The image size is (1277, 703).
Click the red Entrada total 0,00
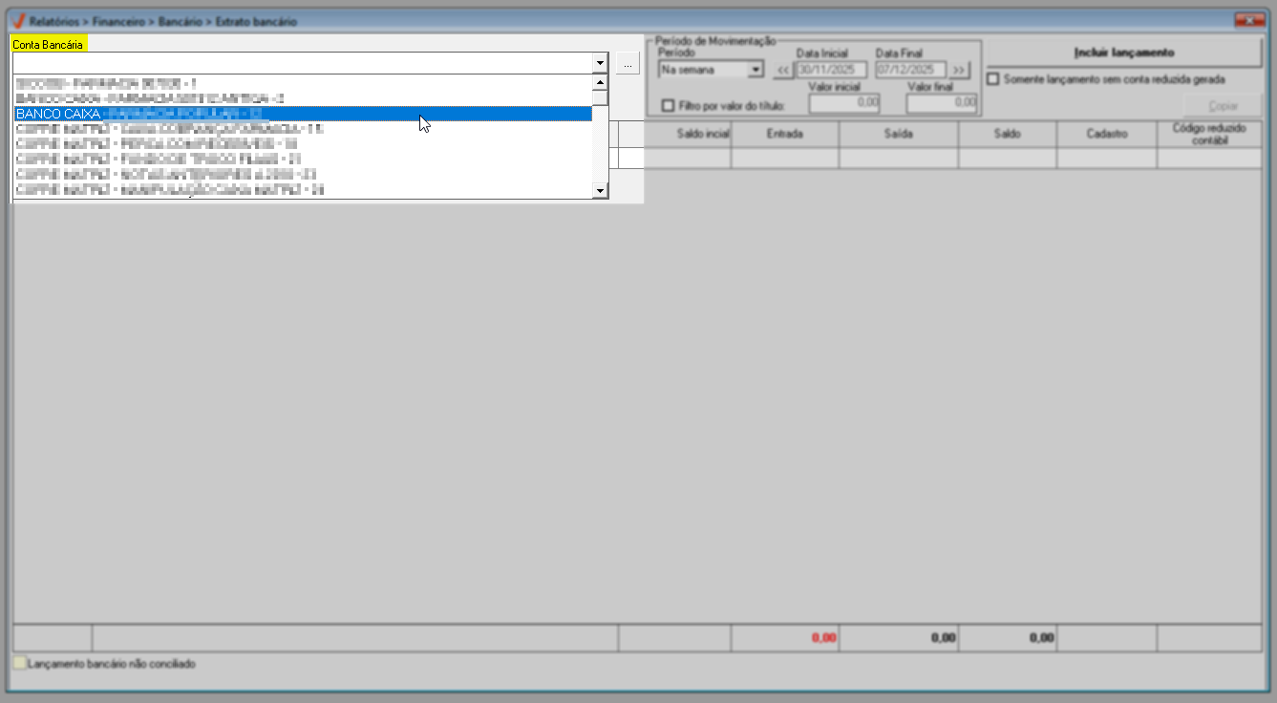coord(823,638)
